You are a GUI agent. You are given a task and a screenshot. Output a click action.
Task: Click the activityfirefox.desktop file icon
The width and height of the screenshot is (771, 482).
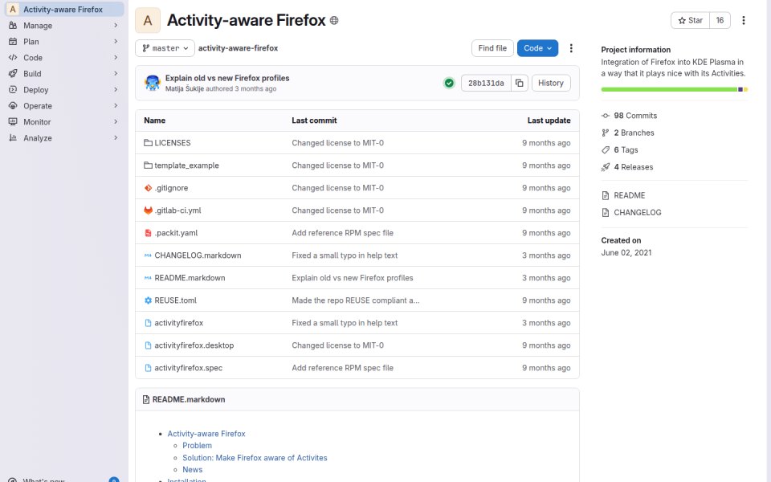[x=148, y=345]
